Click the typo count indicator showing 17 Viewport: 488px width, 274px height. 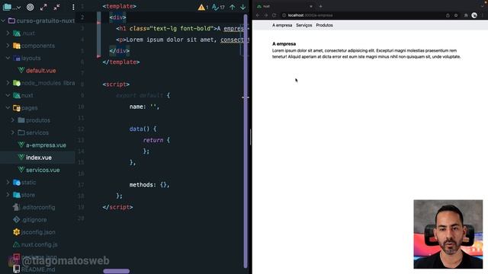pos(218,7)
